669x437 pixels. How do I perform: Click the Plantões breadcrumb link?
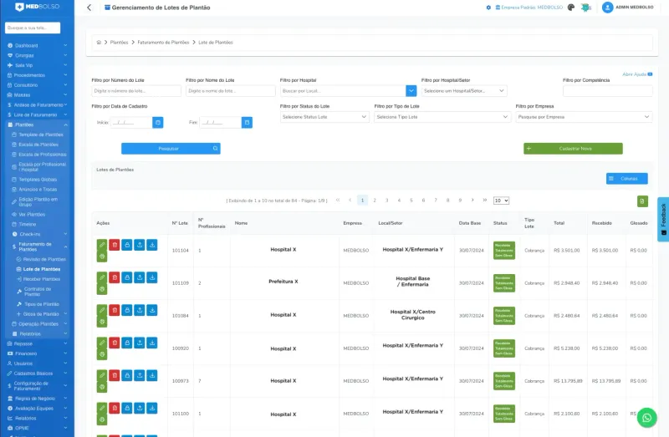[x=119, y=43]
